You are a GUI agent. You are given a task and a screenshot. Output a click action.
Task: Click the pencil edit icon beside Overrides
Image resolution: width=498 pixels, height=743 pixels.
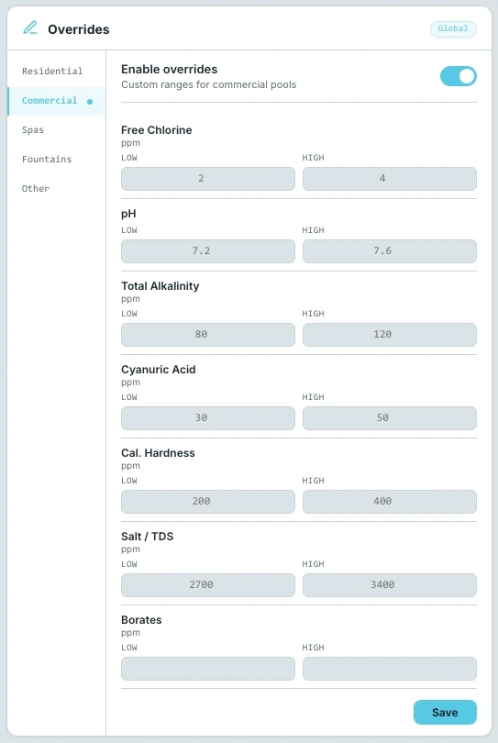coord(30,28)
